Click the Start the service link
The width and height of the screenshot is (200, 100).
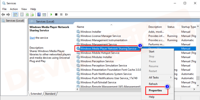(x=32, y=38)
